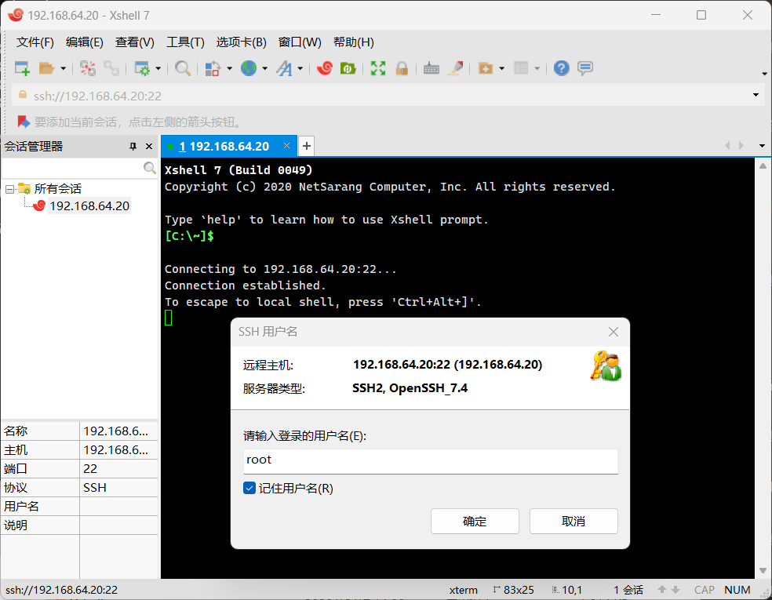Image resolution: width=772 pixels, height=600 pixels.
Task: Click the session manager search magnifier
Action: [x=150, y=169]
